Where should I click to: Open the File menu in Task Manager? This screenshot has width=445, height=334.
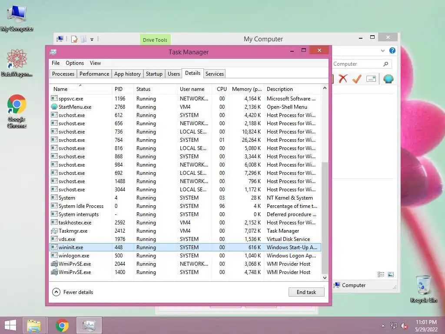(x=56, y=63)
